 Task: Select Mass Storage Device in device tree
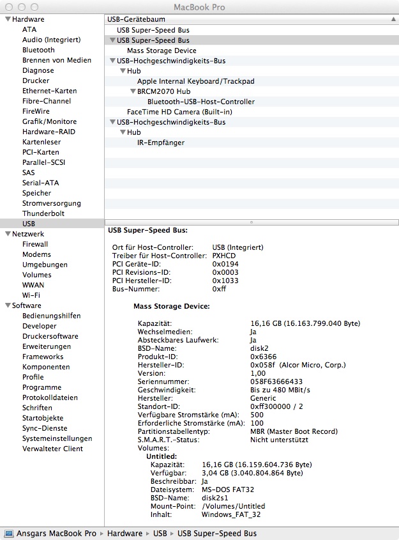162,50
